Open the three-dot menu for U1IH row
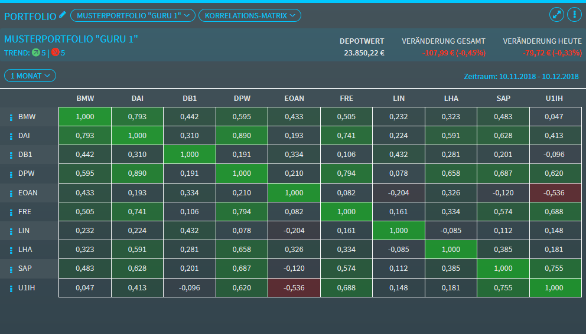Screen dimensions: 586x334 (x=11, y=288)
